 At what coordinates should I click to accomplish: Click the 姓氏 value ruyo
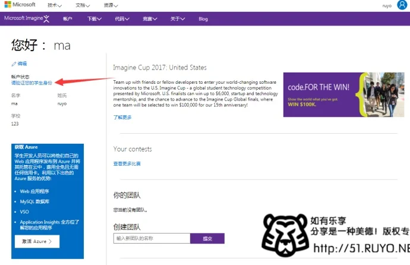click(62, 104)
